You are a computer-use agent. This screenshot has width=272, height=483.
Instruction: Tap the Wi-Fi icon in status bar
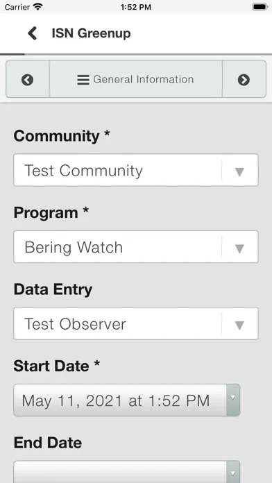coord(38,7)
